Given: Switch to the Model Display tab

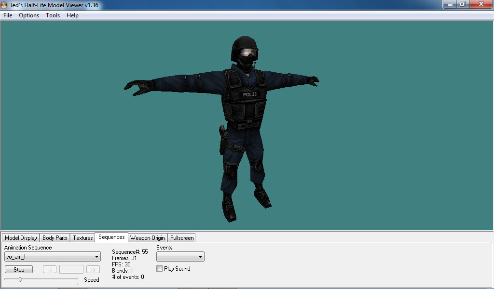Looking at the screenshot, I should pyautogui.click(x=20, y=237).
